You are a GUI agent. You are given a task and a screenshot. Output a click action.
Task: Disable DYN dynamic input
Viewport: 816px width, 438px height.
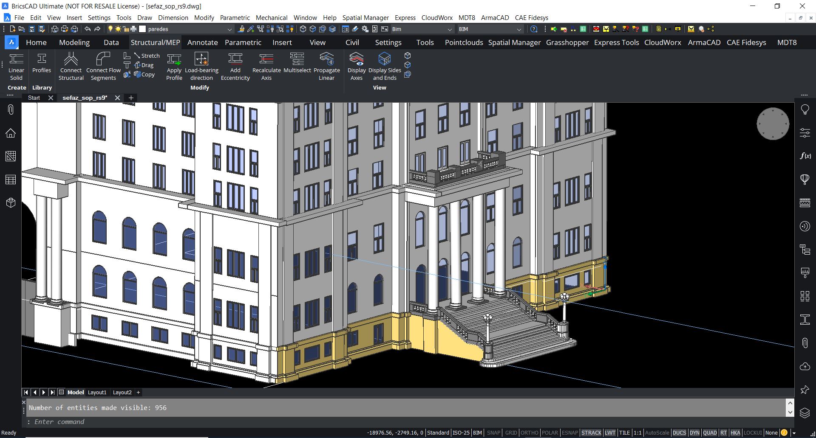tap(694, 432)
